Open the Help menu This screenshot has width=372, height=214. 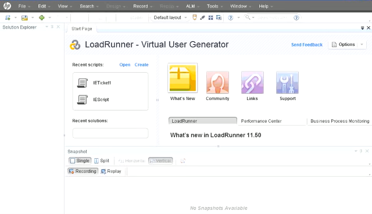tap(266, 6)
